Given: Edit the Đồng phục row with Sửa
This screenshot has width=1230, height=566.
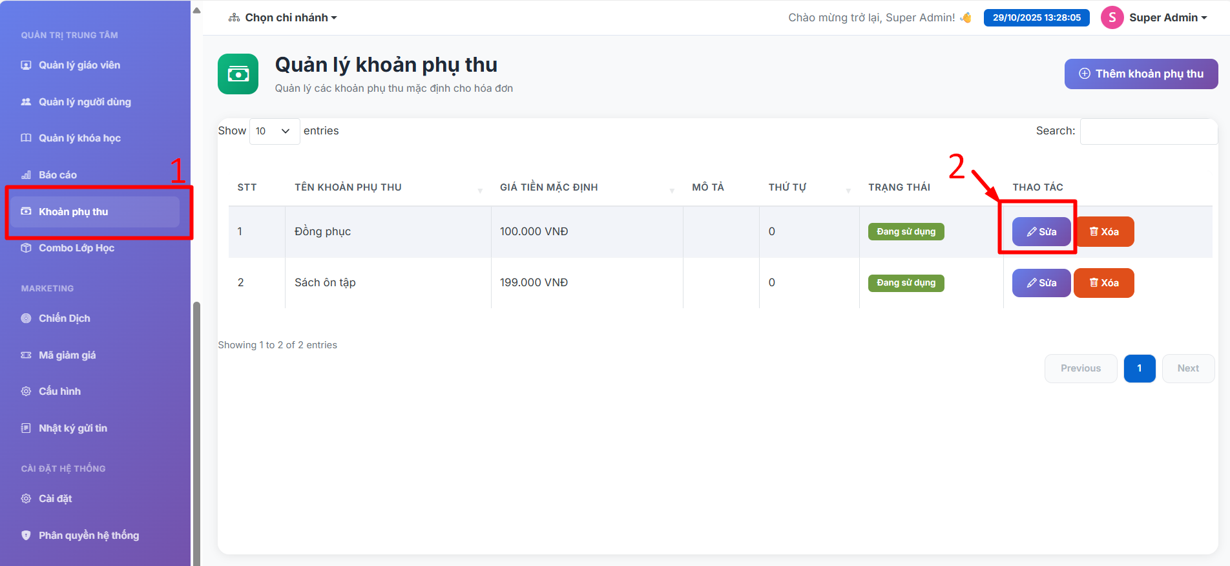Looking at the screenshot, I should click(x=1041, y=232).
